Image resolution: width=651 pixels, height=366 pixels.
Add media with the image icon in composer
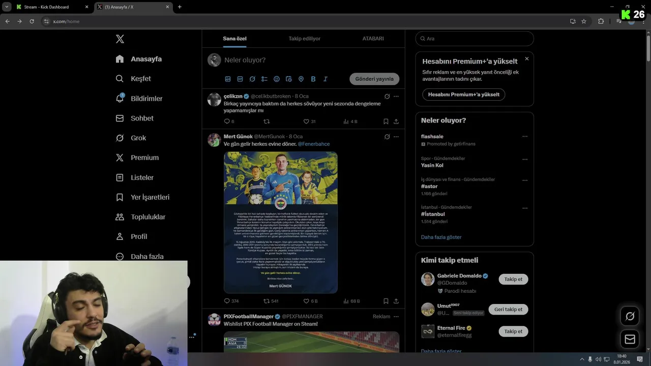(x=228, y=79)
